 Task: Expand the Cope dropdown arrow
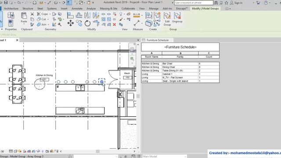[x=50, y=14]
